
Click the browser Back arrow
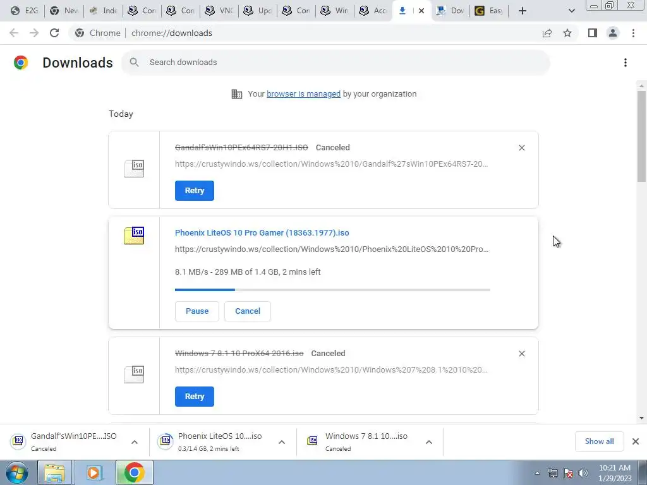(x=14, y=33)
